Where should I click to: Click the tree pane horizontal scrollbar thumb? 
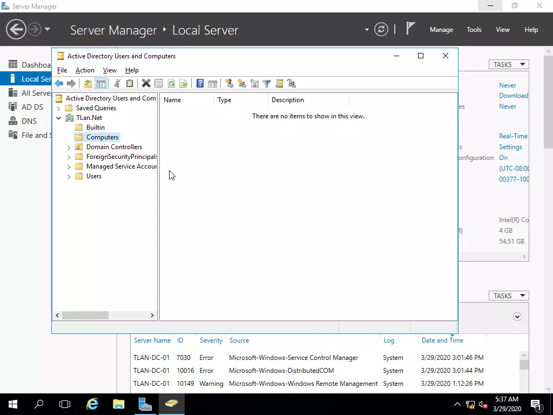[85, 315]
